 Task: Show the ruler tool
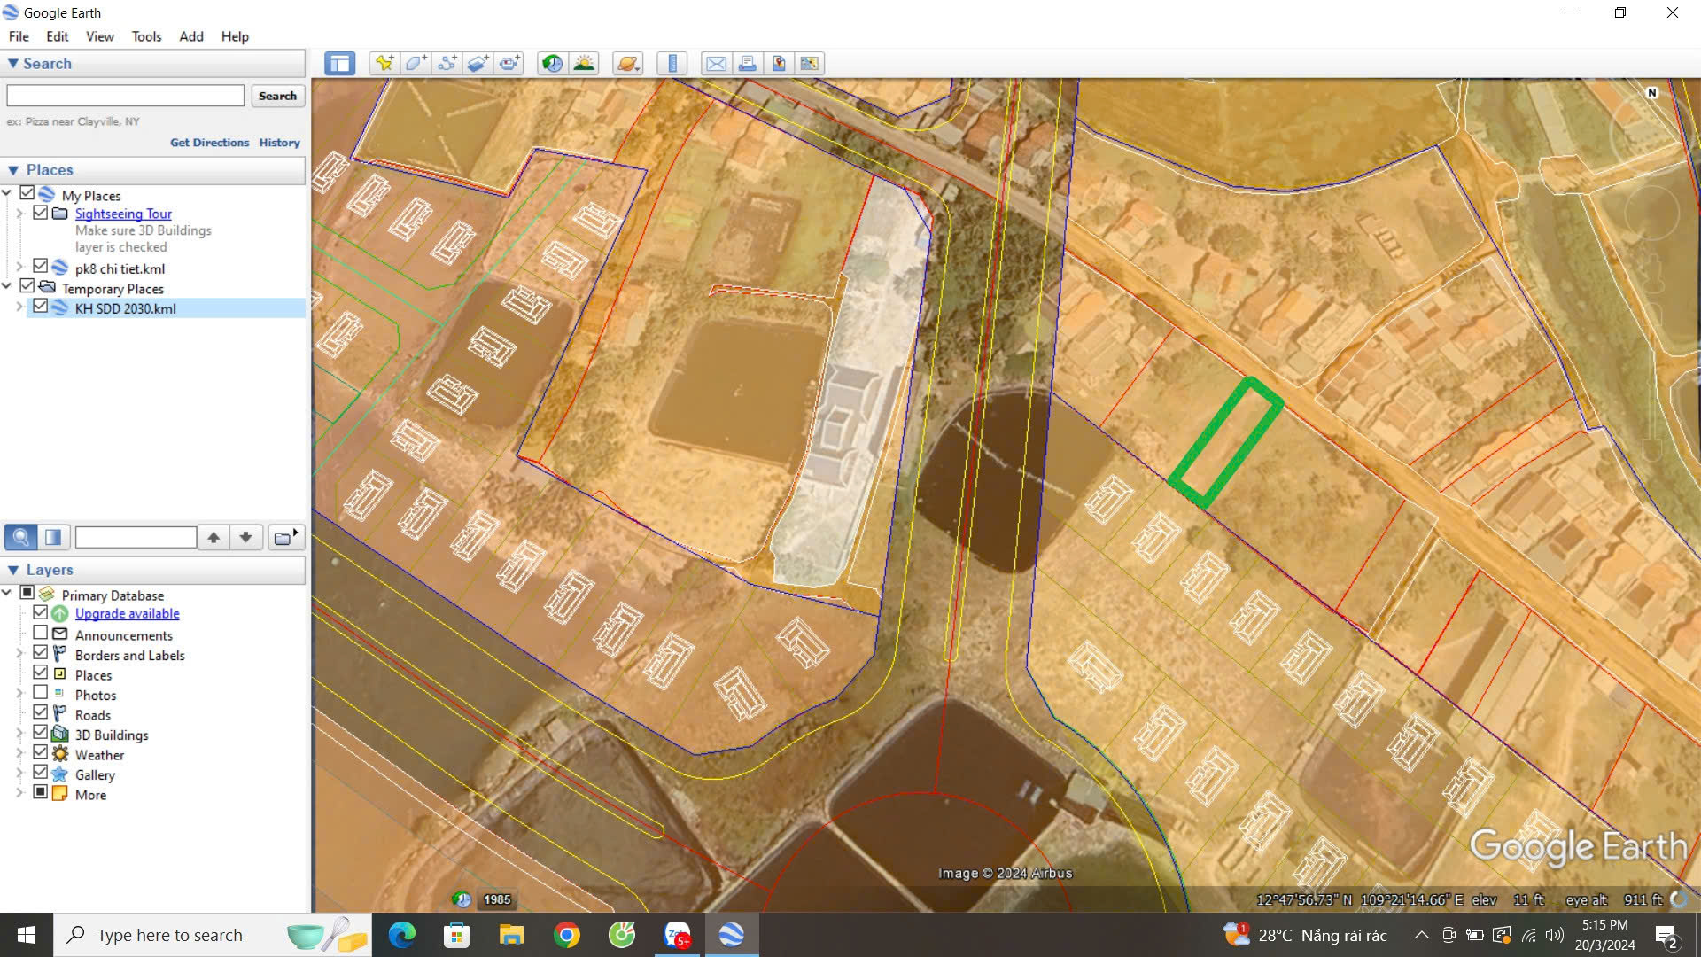pyautogui.click(x=672, y=63)
